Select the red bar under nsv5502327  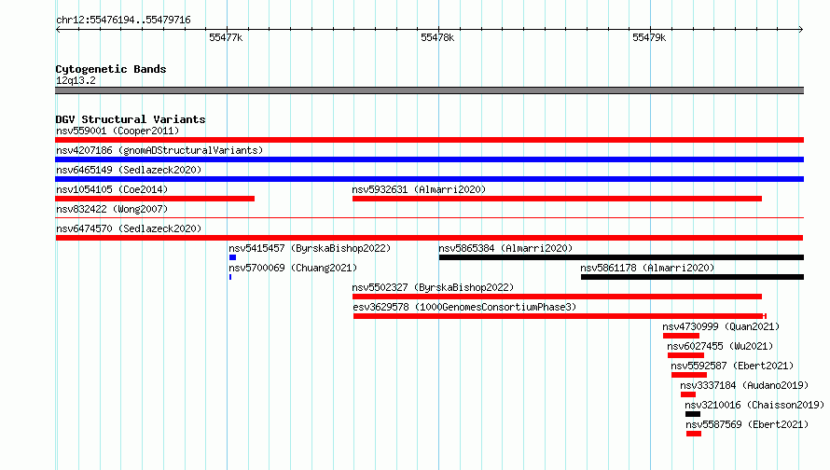point(557,297)
